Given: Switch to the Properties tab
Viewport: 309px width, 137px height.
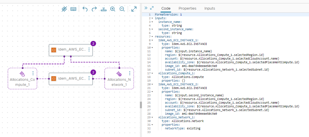Looking at the screenshot, I should click(x=187, y=8).
